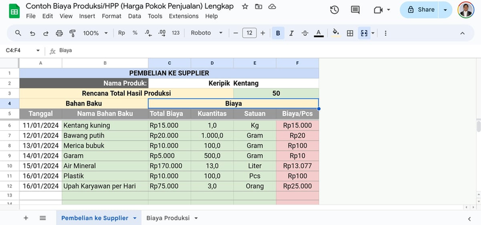Open fill color picker

pyautogui.click(x=336, y=33)
